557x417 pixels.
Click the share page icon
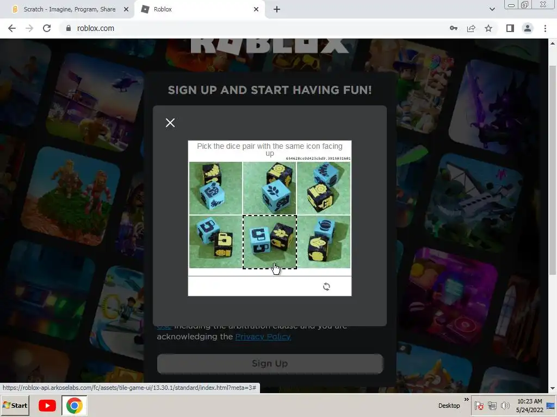point(471,28)
